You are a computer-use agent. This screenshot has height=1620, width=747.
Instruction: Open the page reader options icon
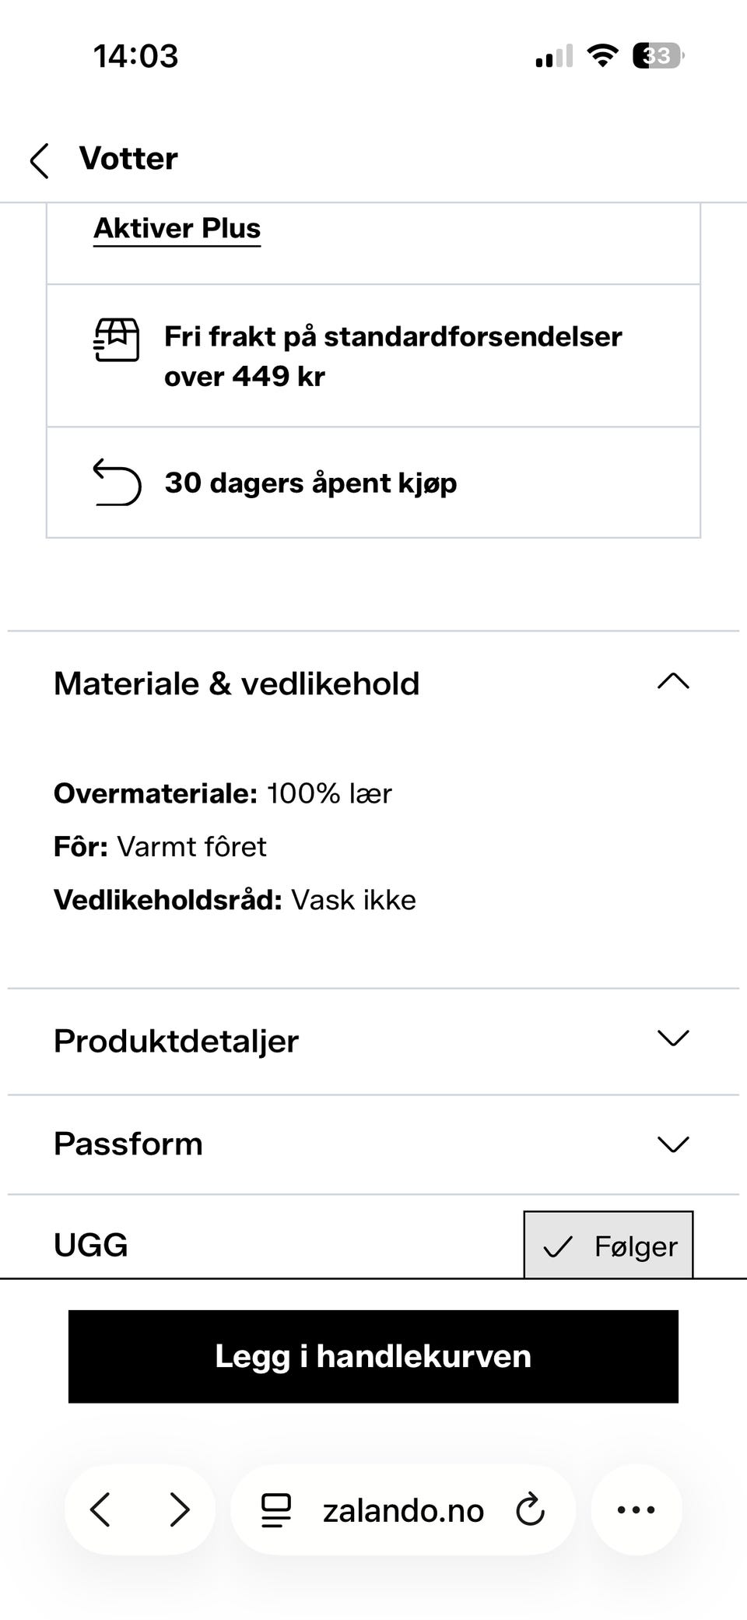(275, 1509)
